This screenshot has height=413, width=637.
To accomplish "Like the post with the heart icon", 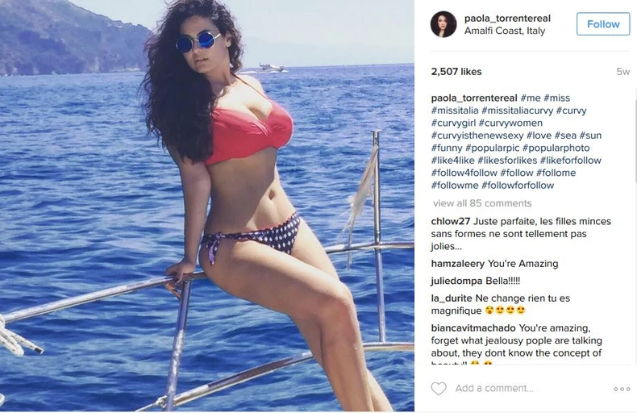I will click(x=439, y=389).
